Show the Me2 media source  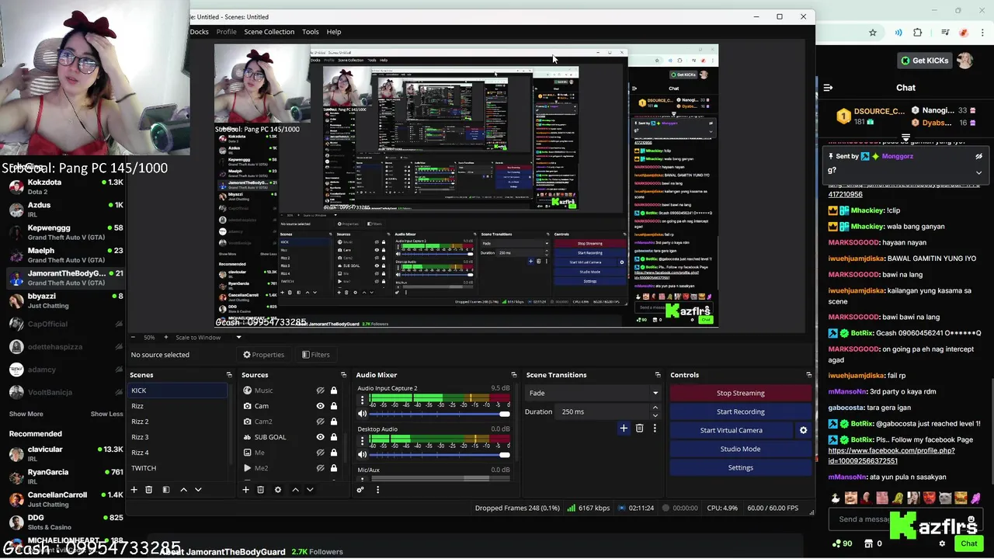(320, 468)
